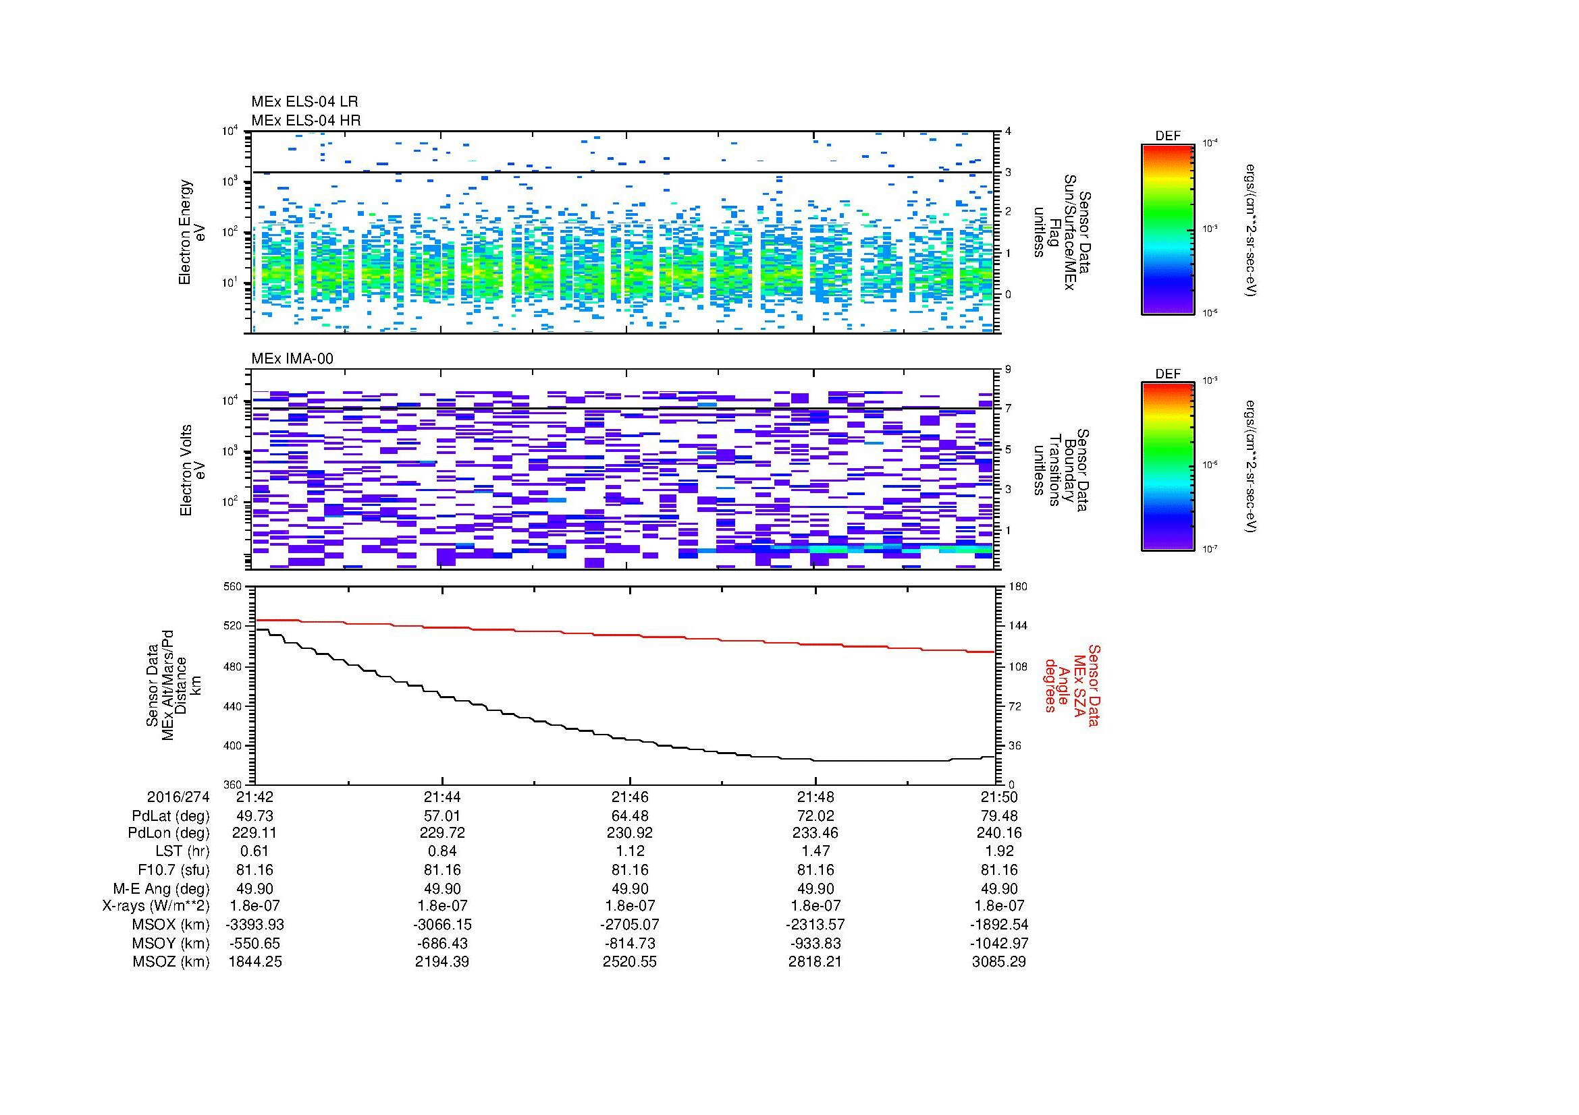Screen dimensions: 1579x1115
Task: Click the 'X-rays (W/m**2)' row label
Action: pyautogui.click(x=156, y=906)
